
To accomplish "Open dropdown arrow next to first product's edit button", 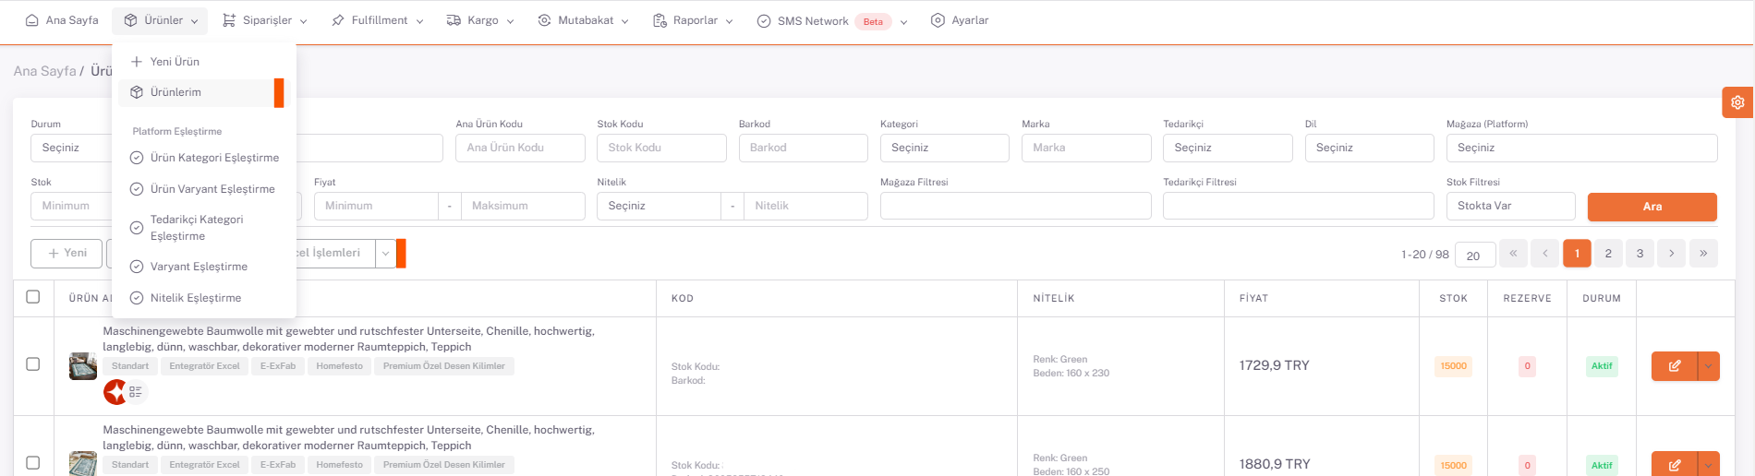I will (1709, 366).
